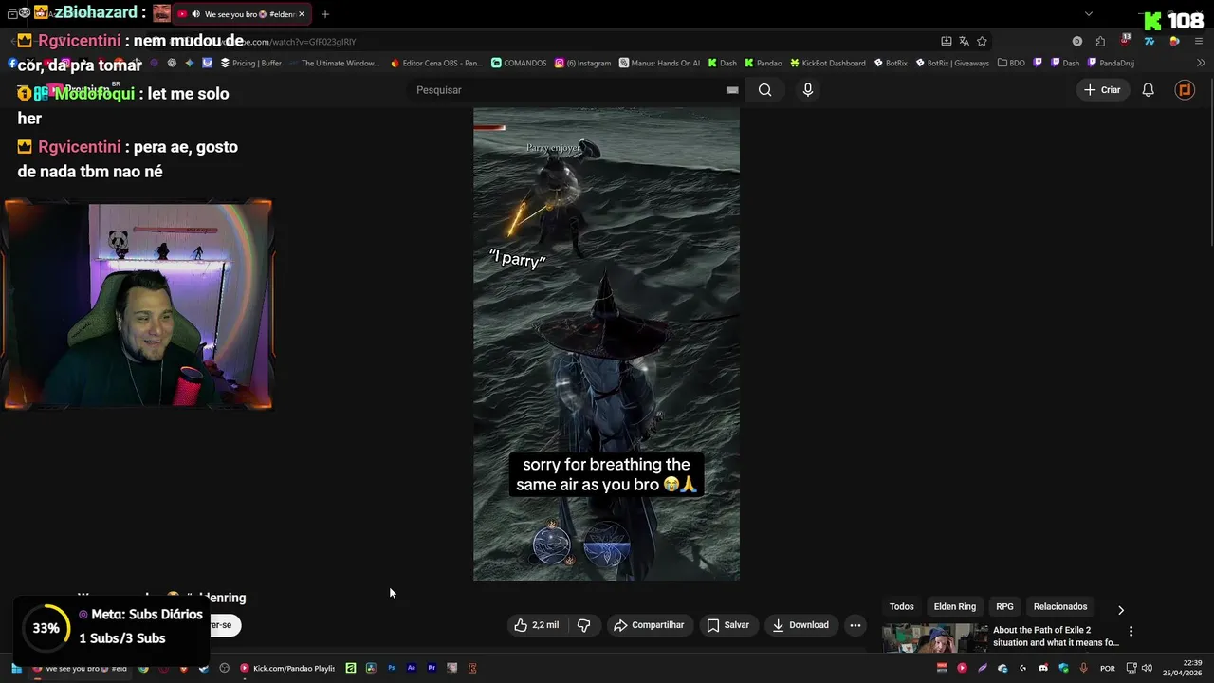Open Premiere Pro from the taskbar
This screenshot has width=1214, height=683.
click(x=432, y=669)
